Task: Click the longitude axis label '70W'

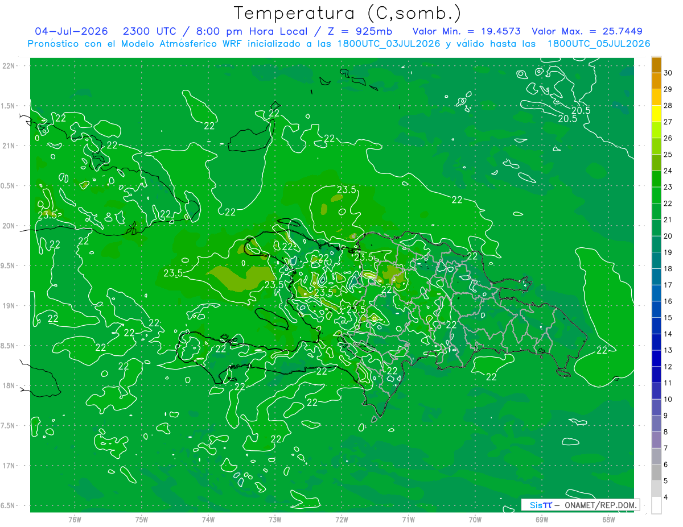Action: coord(475,520)
